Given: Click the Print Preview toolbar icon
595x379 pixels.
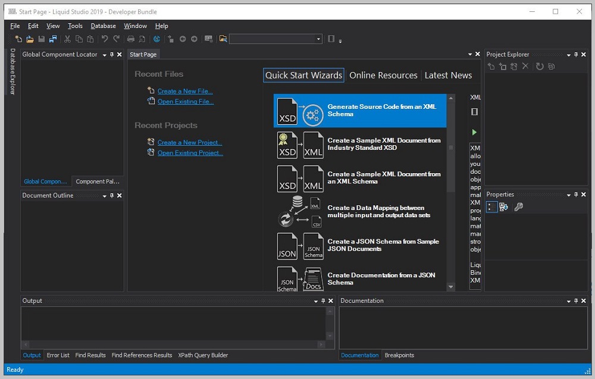Looking at the screenshot, I should point(142,39).
